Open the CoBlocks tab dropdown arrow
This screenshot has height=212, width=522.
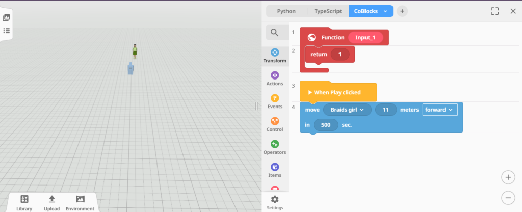coord(385,11)
